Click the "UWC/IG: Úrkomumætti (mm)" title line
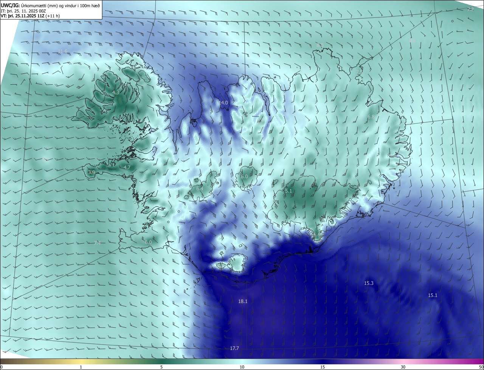 [x=50, y=5]
